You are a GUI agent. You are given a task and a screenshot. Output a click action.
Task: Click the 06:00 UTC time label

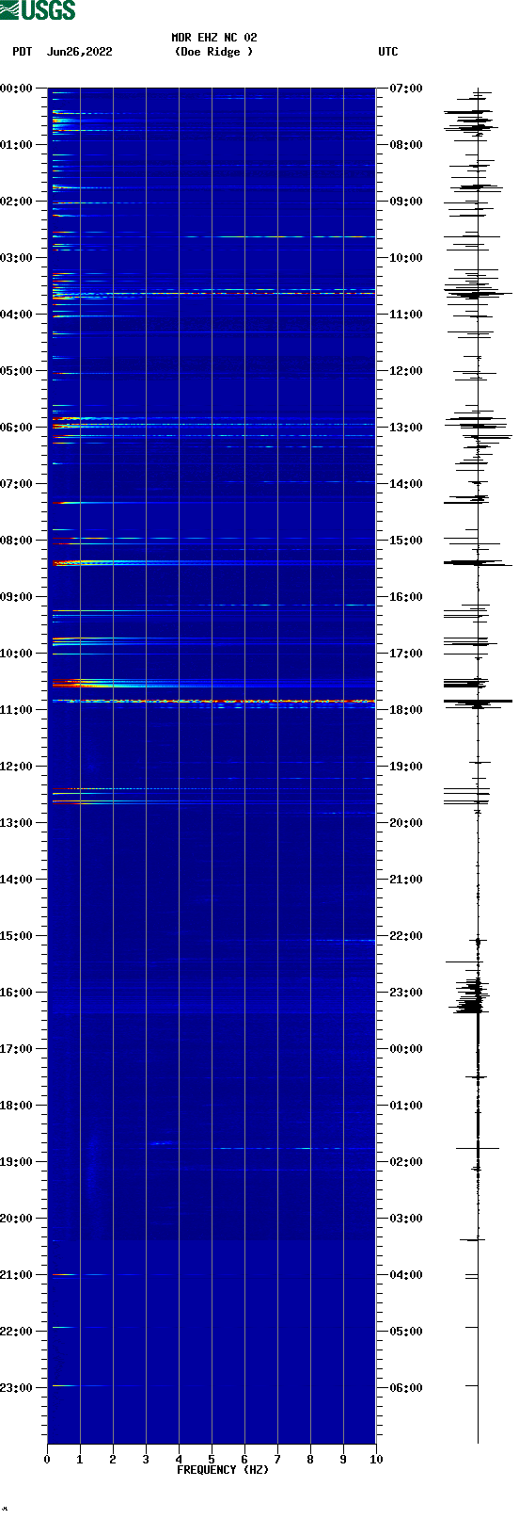click(x=406, y=1388)
